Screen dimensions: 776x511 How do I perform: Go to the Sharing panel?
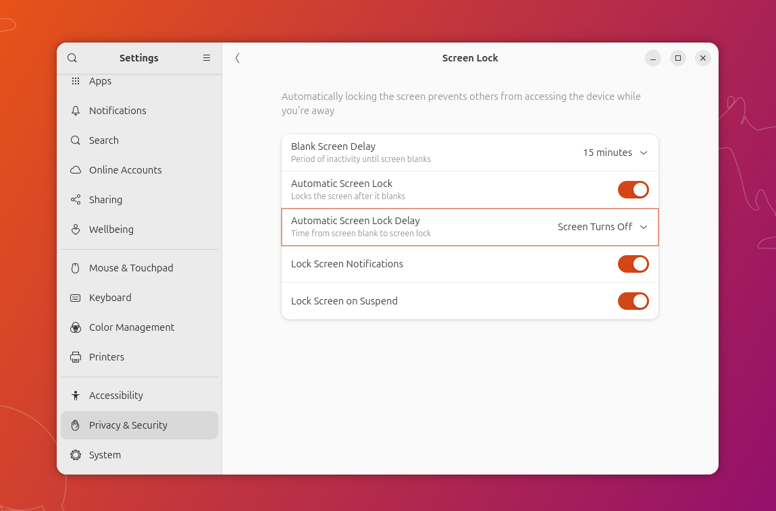pos(140,199)
